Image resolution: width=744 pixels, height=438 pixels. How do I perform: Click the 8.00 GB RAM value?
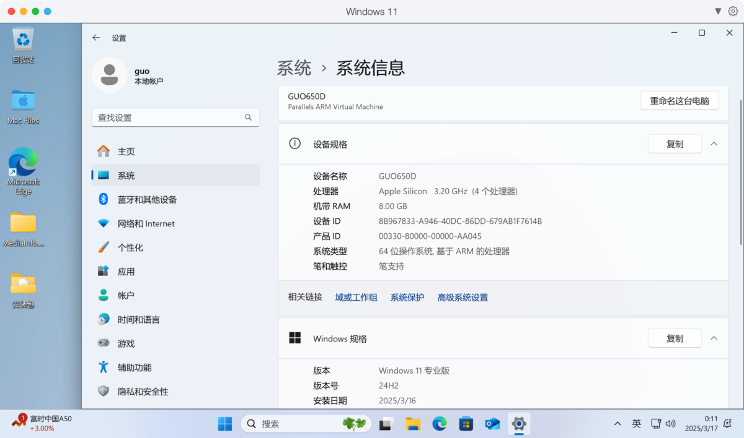point(393,206)
